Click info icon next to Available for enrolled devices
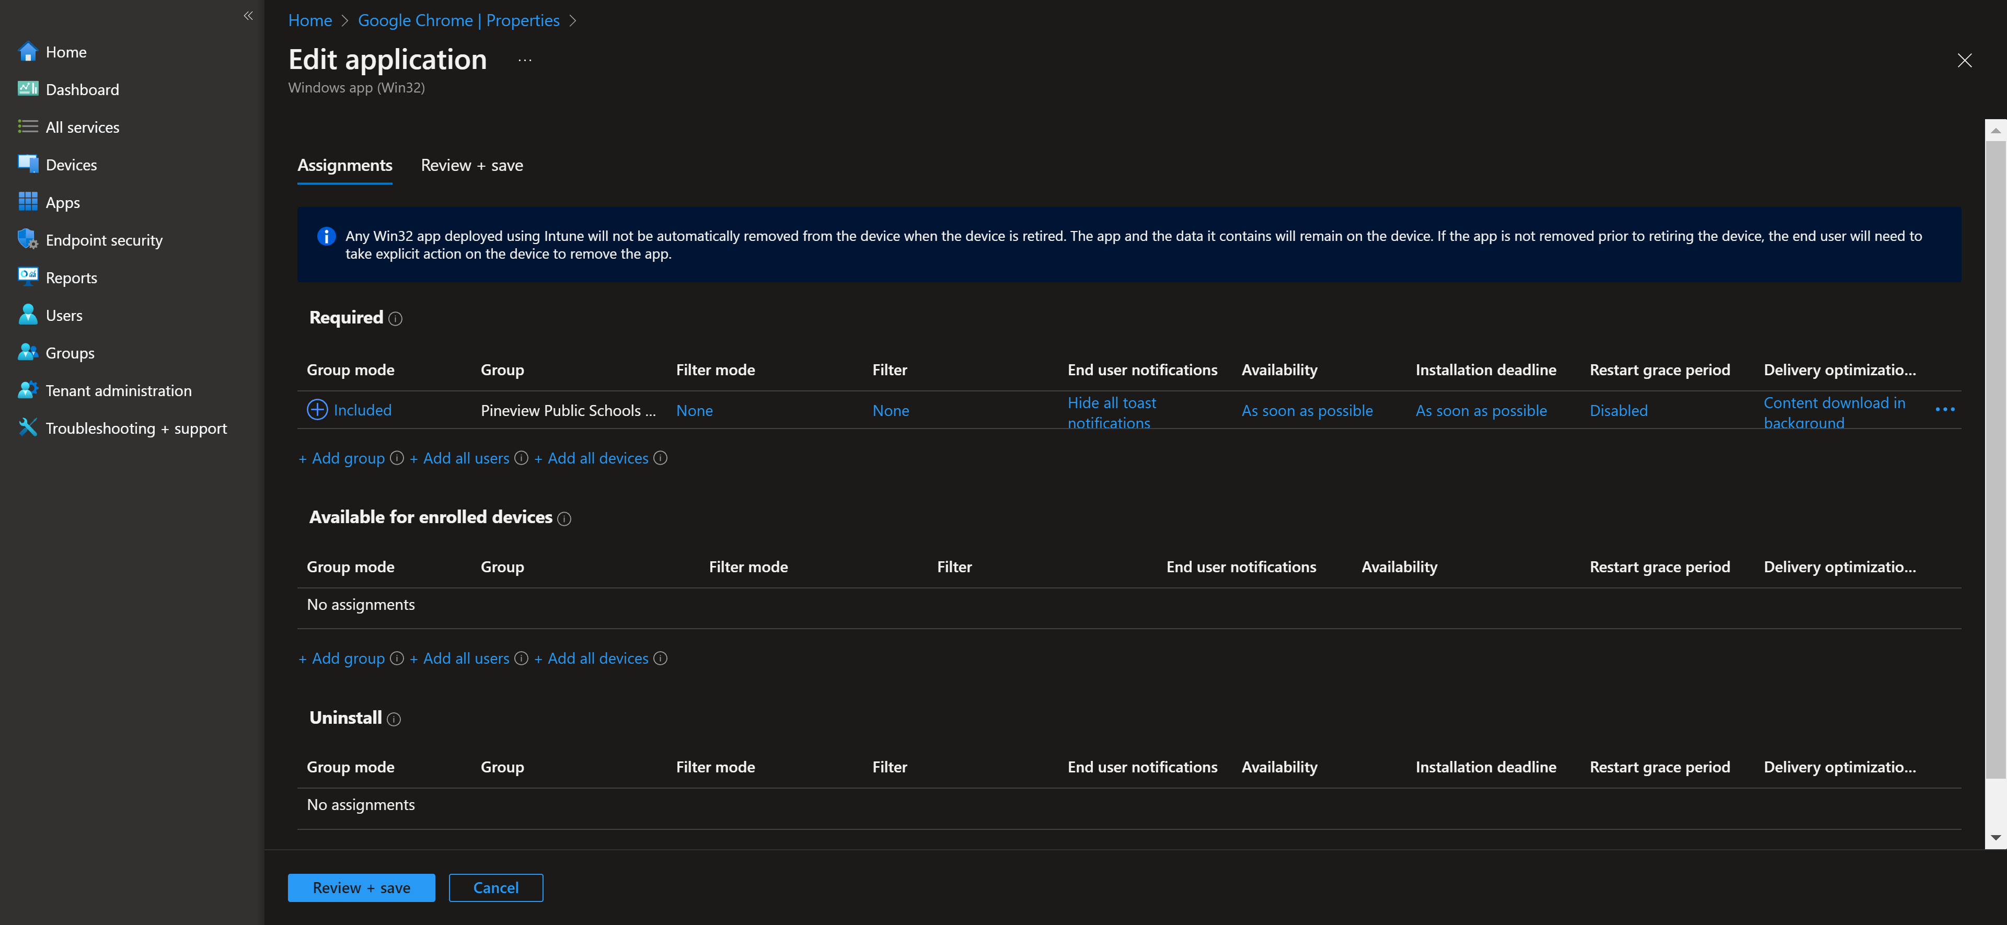 click(565, 519)
